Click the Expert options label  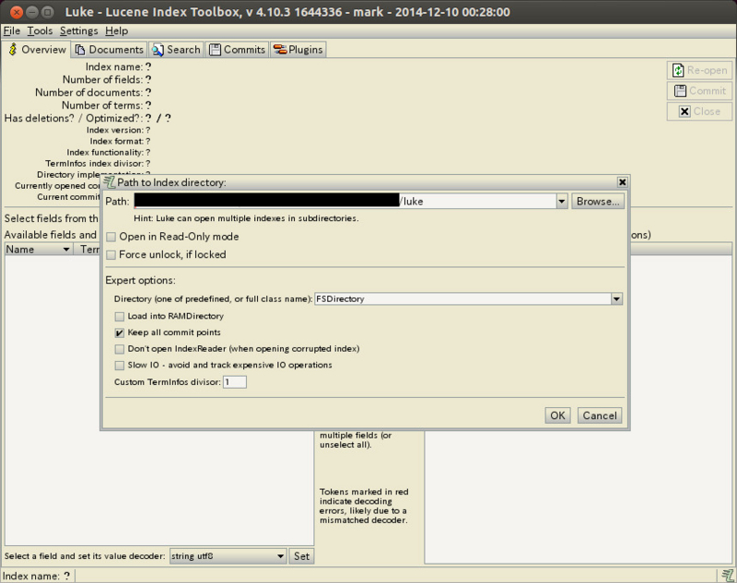pyautogui.click(x=140, y=281)
